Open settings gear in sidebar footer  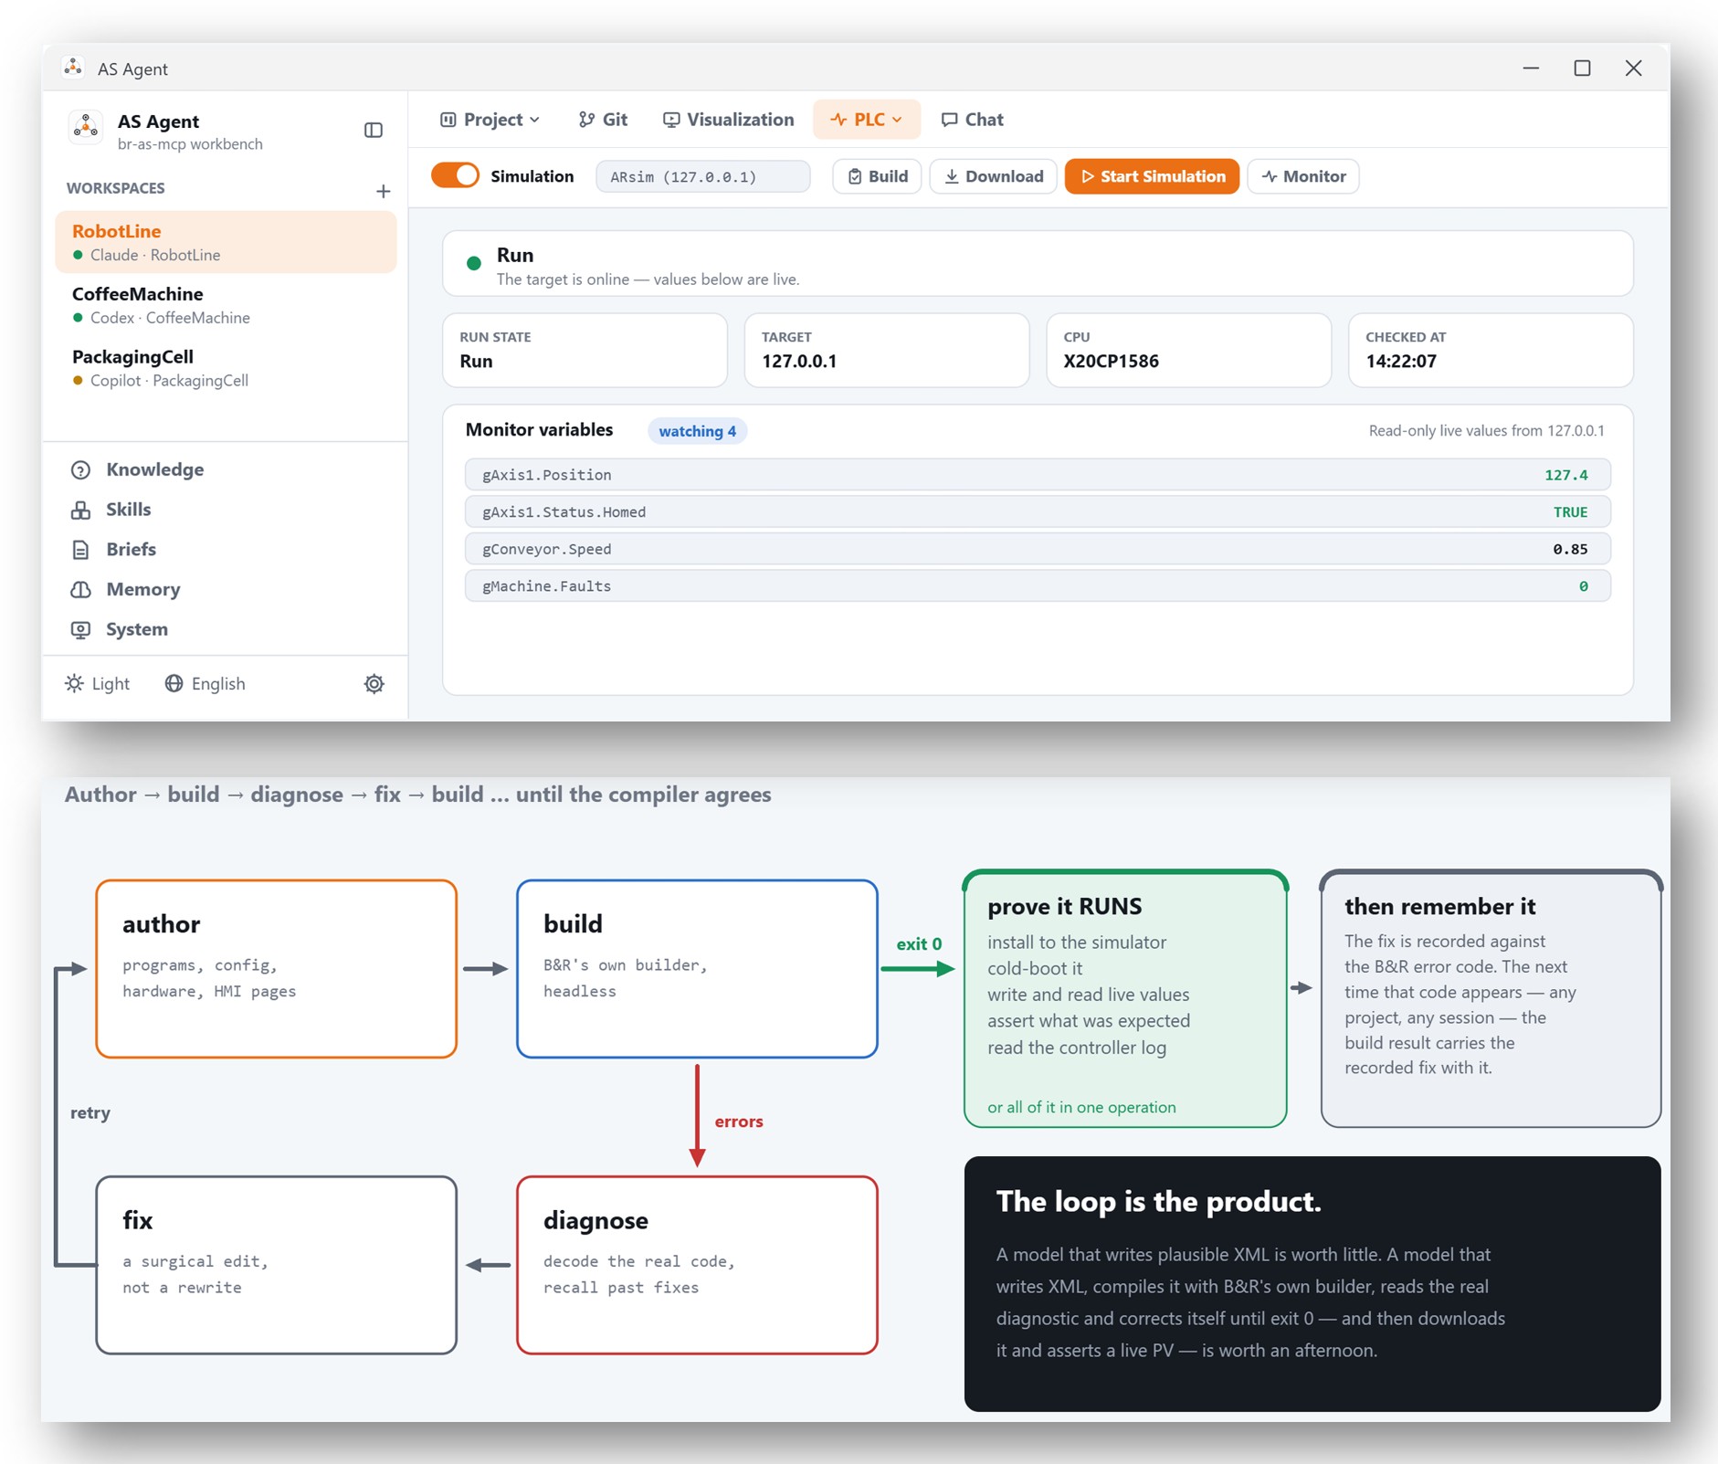point(374,684)
